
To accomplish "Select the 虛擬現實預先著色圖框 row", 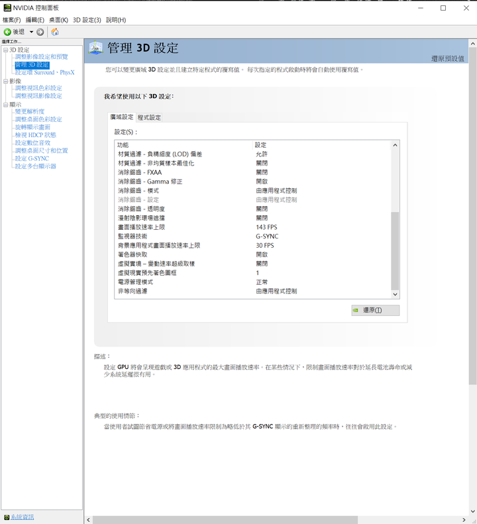I will tap(252, 273).
